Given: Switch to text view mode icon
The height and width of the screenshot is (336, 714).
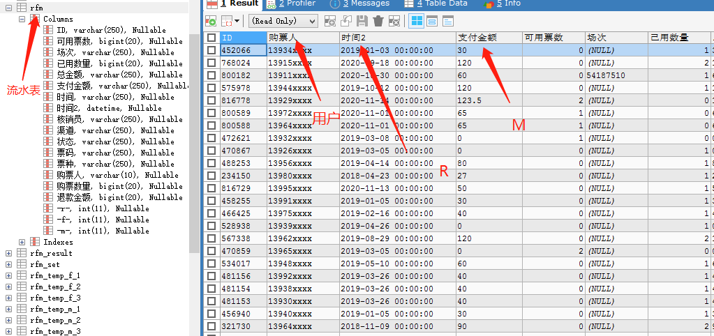Looking at the screenshot, I should coord(447,21).
